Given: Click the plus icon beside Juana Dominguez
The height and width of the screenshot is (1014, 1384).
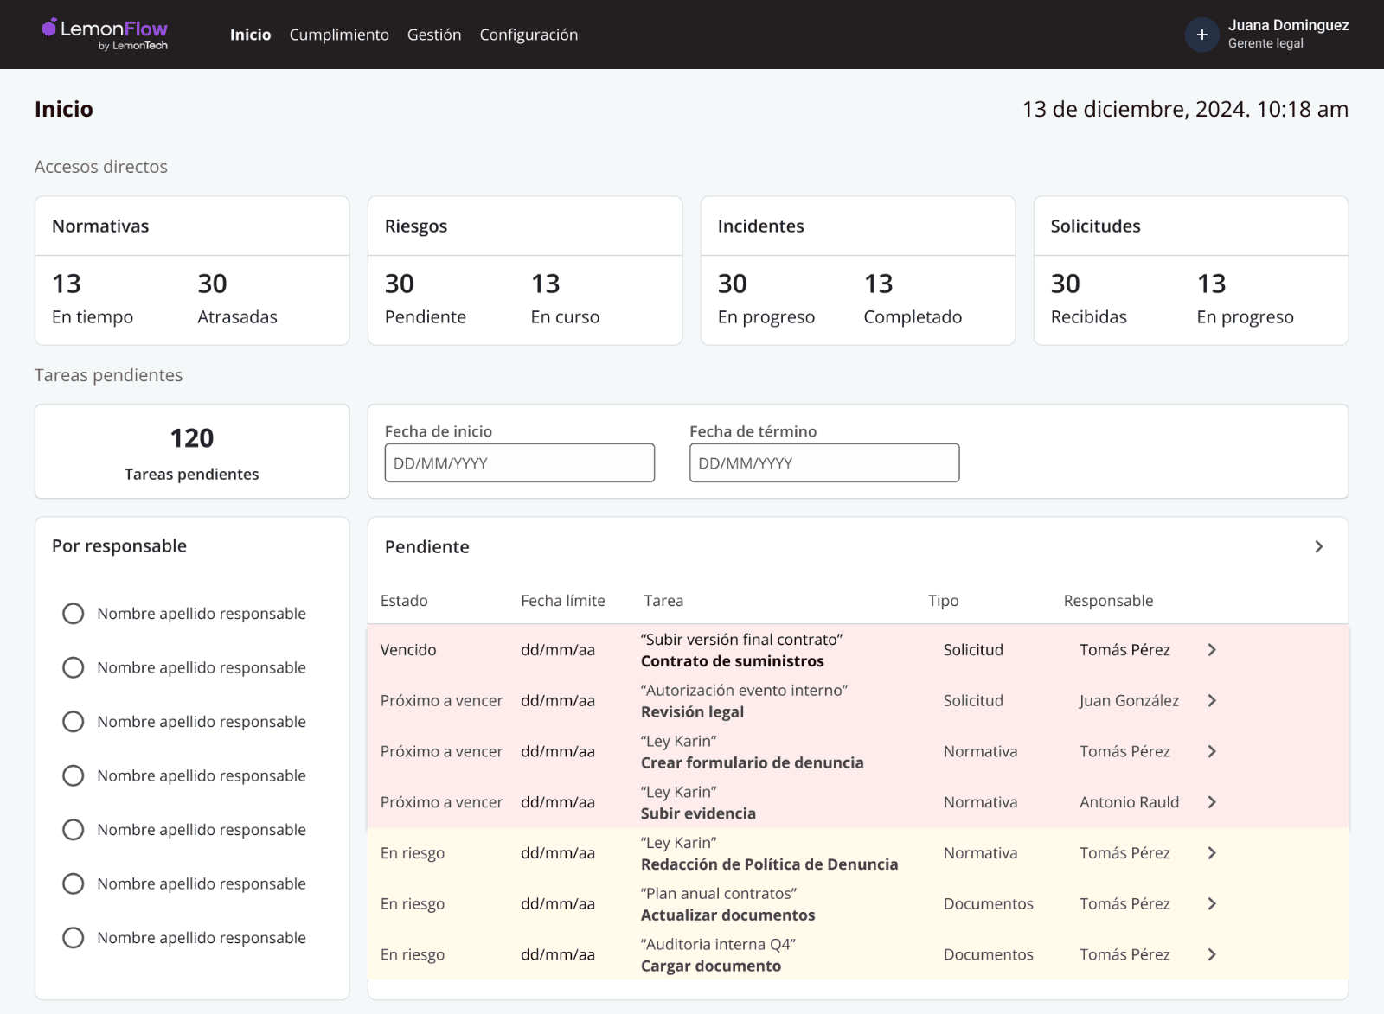Looking at the screenshot, I should coord(1201,35).
